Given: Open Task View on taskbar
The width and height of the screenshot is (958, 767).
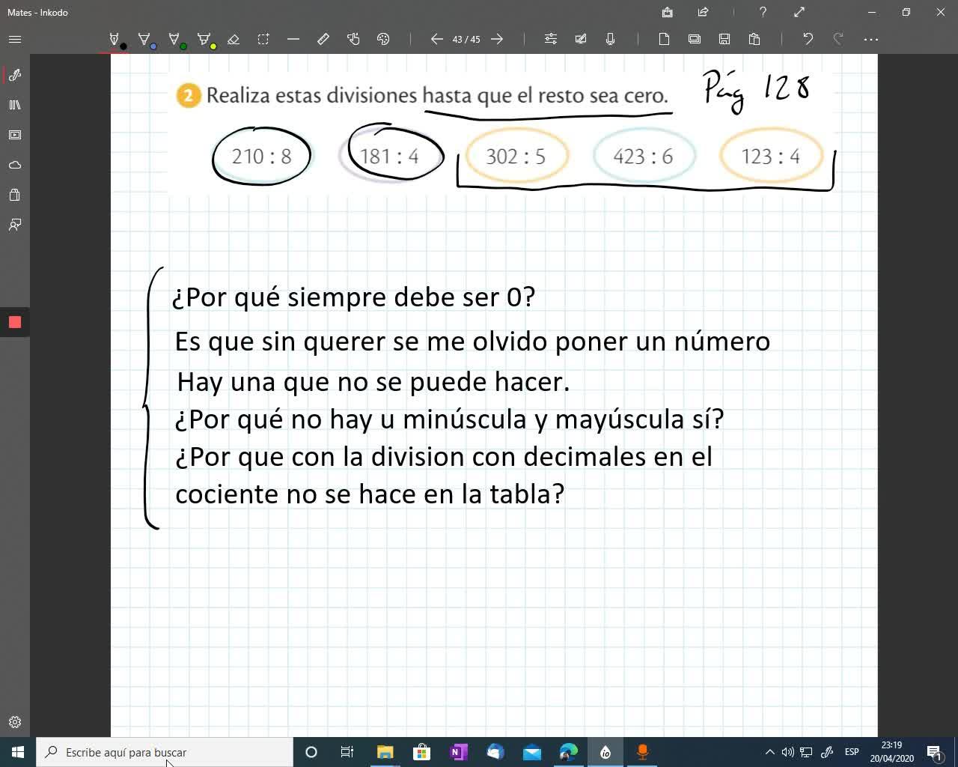Looking at the screenshot, I should [347, 752].
